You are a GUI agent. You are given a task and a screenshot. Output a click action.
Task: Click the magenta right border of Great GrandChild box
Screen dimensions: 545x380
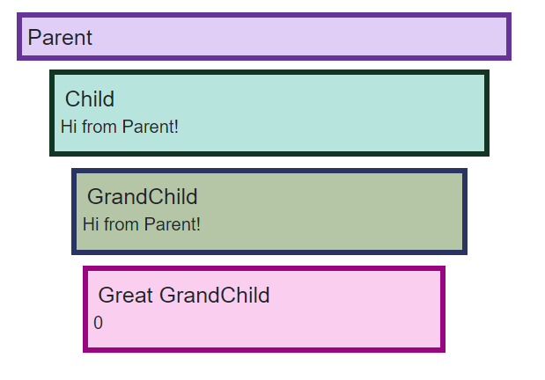[x=442, y=310]
